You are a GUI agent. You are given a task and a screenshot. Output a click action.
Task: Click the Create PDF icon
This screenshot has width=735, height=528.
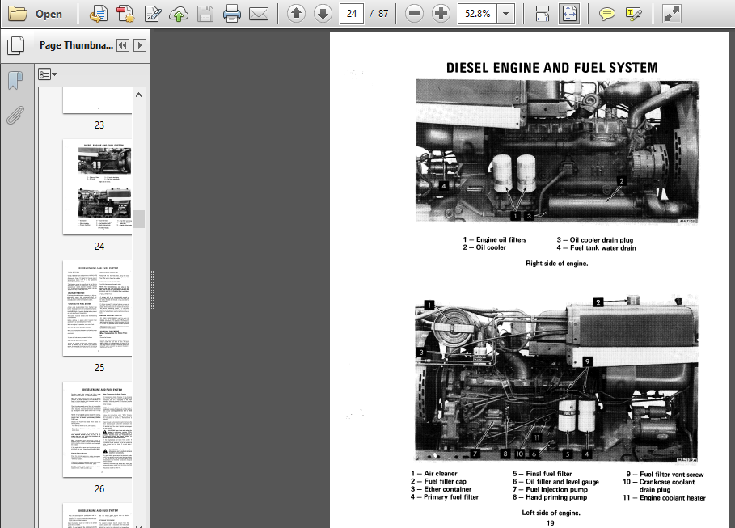(x=125, y=14)
